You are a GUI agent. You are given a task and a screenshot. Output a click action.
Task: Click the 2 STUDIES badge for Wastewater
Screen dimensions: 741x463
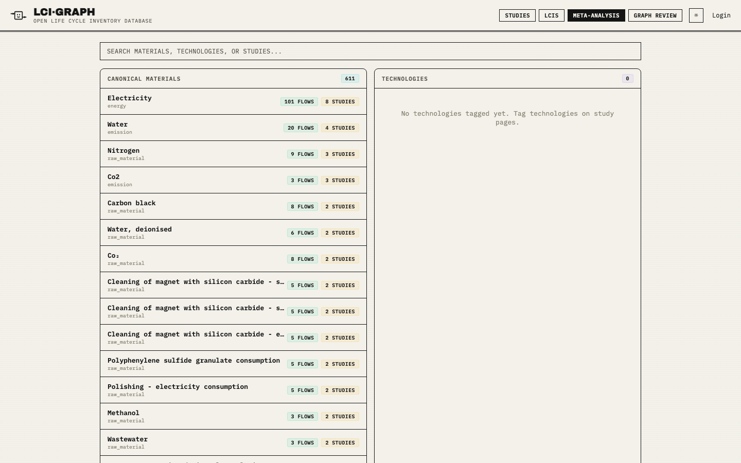pos(340,443)
